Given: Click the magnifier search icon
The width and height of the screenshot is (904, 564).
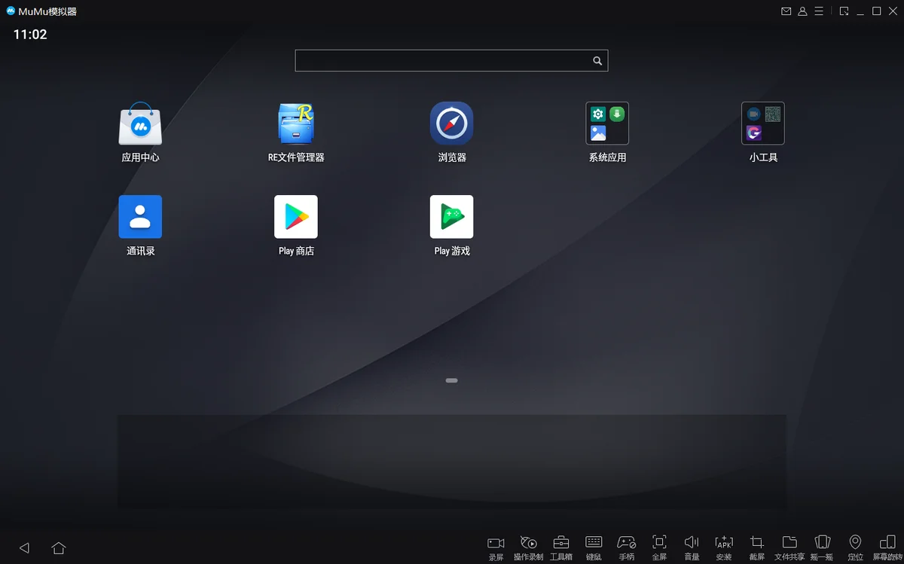Looking at the screenshot, I should 597,61.
